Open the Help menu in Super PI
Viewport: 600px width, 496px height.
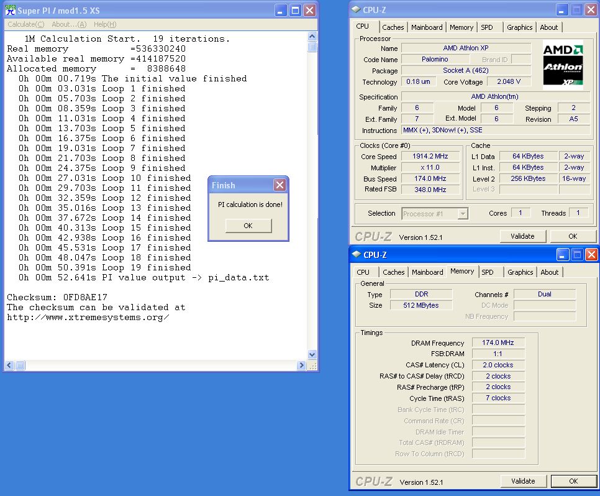[105, 24]
